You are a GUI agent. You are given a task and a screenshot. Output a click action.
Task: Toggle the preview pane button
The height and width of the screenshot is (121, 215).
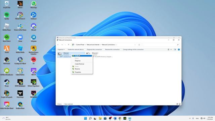point(175,49)
